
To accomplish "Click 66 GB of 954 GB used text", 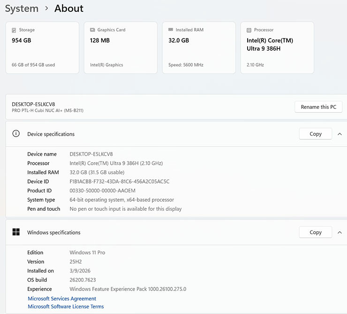I will [33, 65].
